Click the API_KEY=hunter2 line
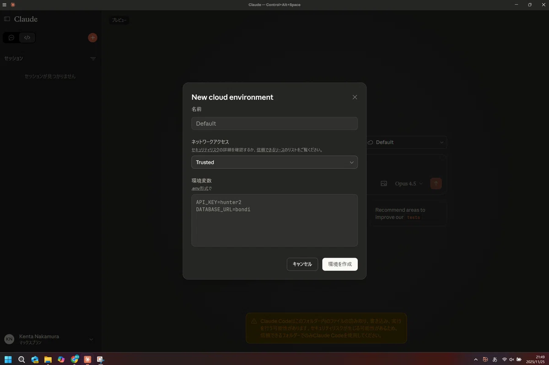 click(x=219, y=202)
